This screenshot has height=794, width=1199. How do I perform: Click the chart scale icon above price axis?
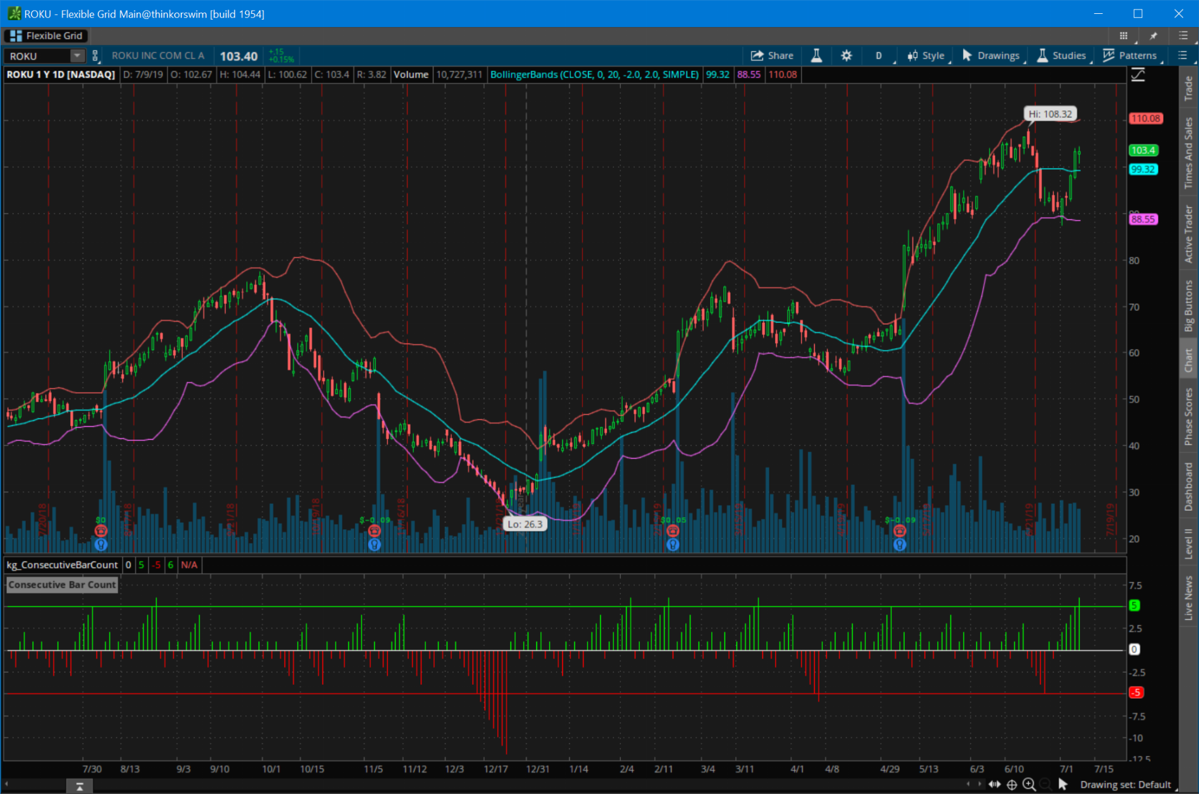click(1138, 75)
